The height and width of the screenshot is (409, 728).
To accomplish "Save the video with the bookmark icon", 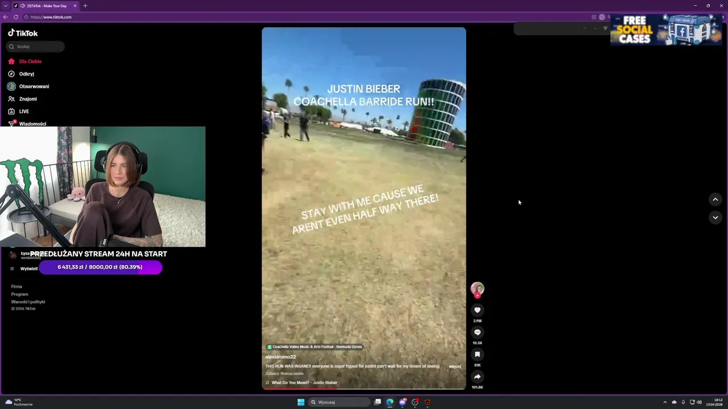I will [x=477, y=354].
